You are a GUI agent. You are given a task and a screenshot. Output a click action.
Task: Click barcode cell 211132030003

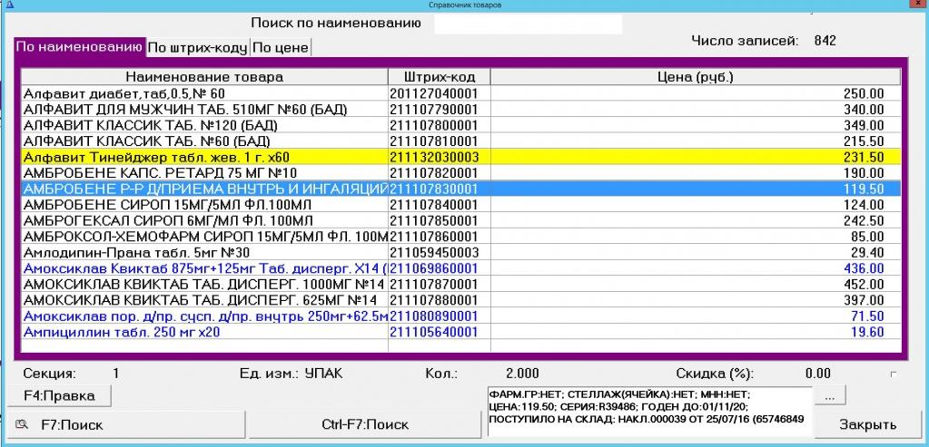tap(439, 157)
